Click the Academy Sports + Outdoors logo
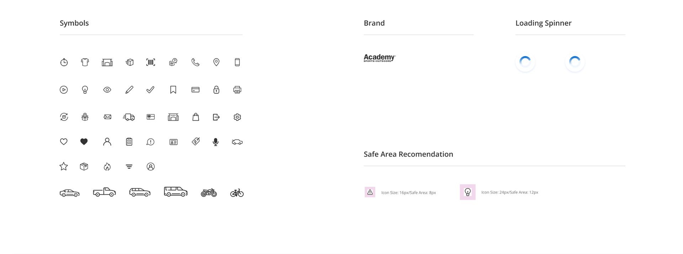 click(x=380, y=58)
